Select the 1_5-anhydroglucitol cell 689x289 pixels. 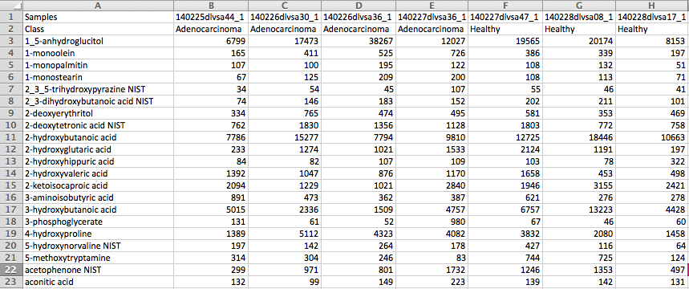[x=98, y=42]
